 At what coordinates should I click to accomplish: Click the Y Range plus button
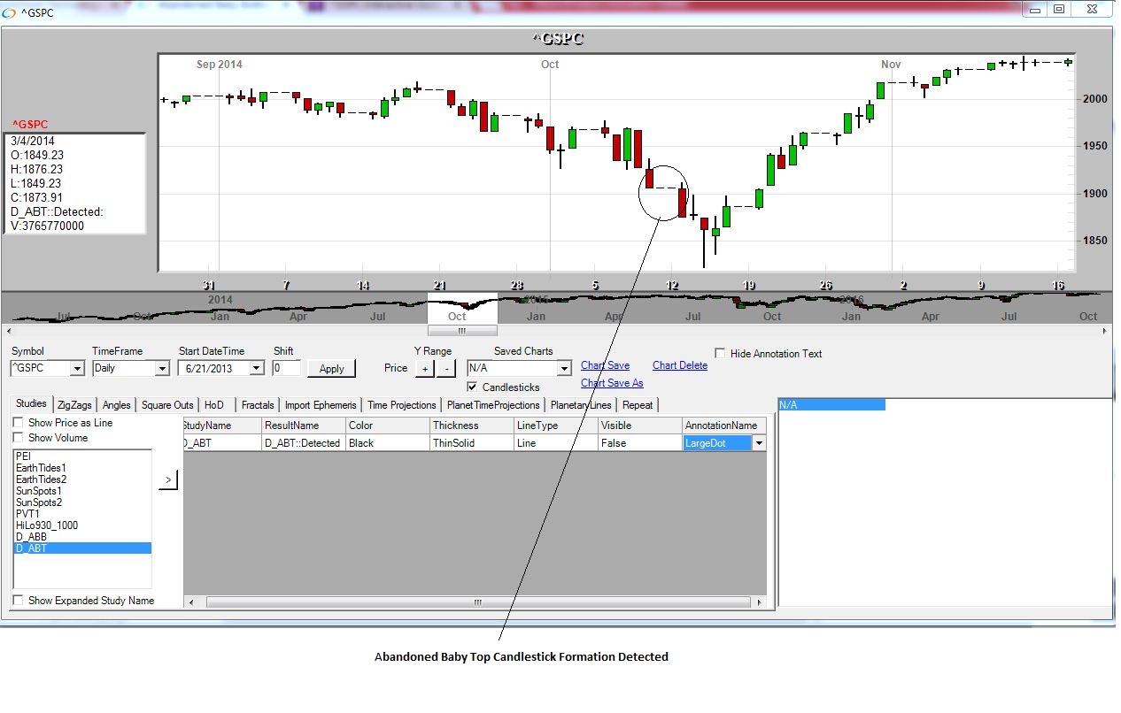tap(424, 368)
